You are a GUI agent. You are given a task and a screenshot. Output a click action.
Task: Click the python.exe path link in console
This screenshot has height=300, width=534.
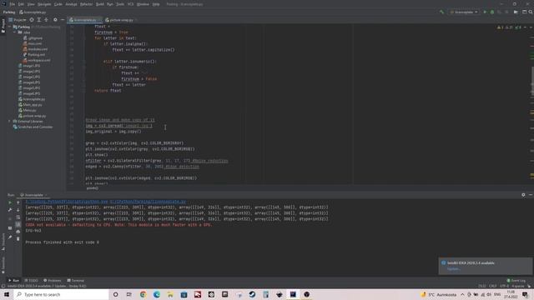click(106, 202)
